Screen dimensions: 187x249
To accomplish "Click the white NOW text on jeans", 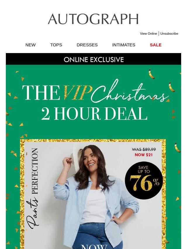I will [94, 247].
